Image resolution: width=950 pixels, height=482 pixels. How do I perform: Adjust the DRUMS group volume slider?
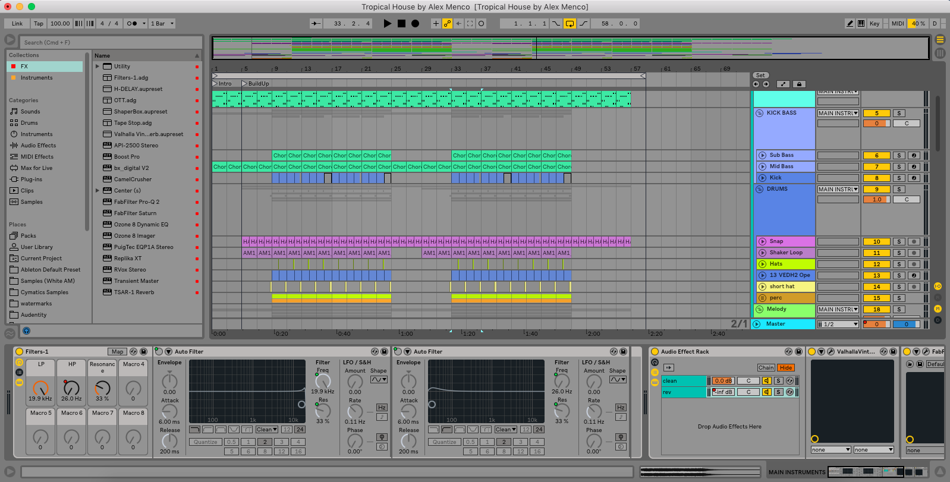pos(876,200)
